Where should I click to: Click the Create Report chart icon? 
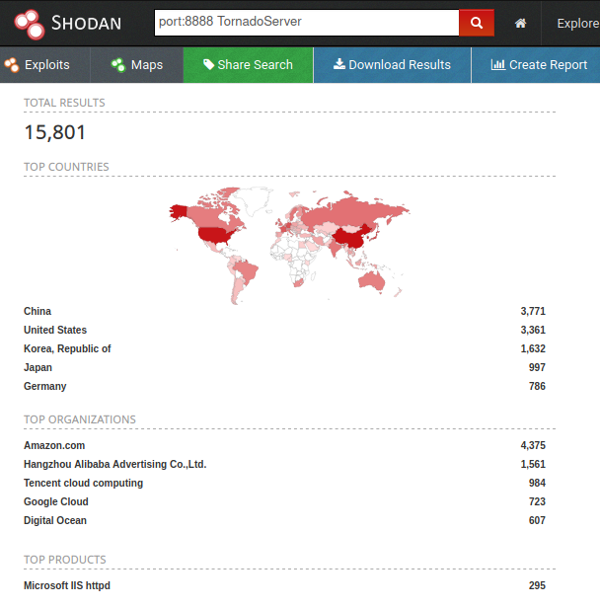(x=497, y=65)
